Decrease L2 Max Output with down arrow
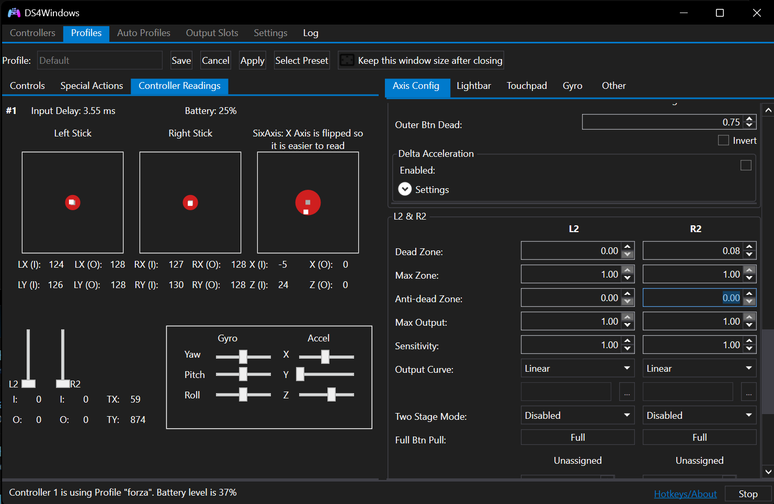This screenshot has height=504, width=774. 628,326
